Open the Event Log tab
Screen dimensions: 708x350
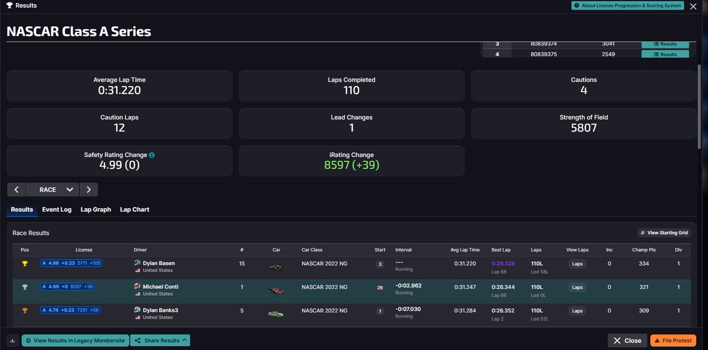click(57, 210)
